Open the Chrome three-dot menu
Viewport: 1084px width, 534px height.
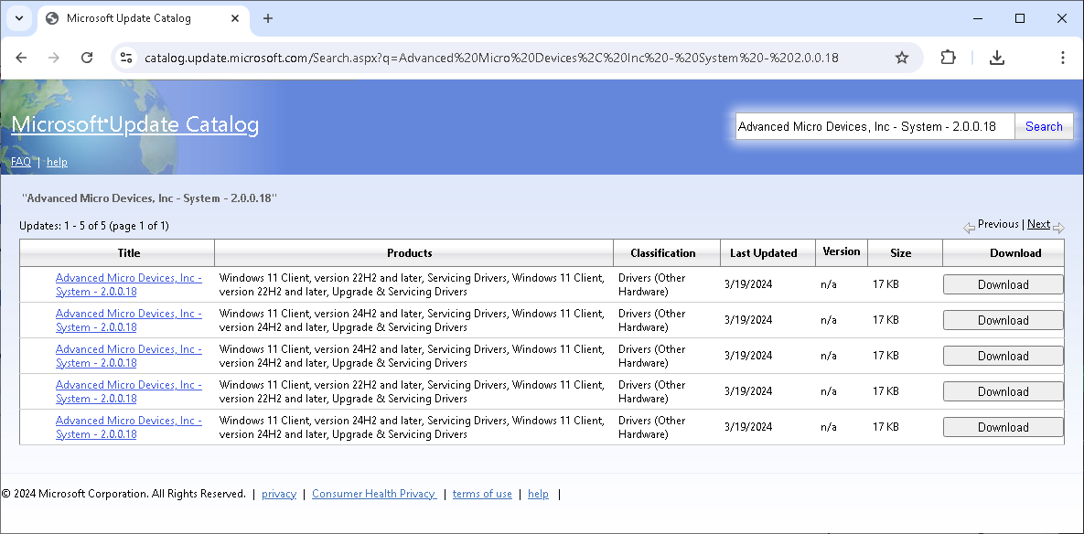click(1063, 58)
